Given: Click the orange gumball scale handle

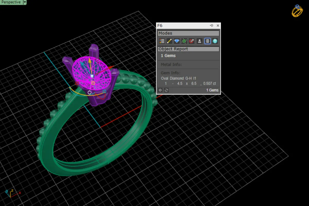Looking at the screenshot, I should click(93, 83).
